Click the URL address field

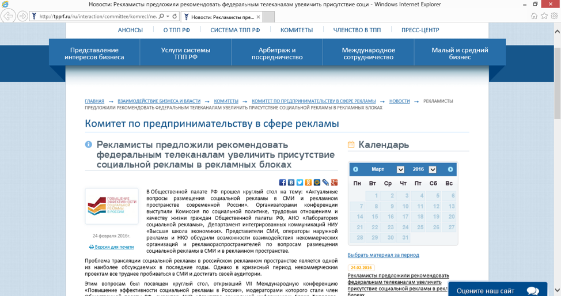tap(97, 17)
